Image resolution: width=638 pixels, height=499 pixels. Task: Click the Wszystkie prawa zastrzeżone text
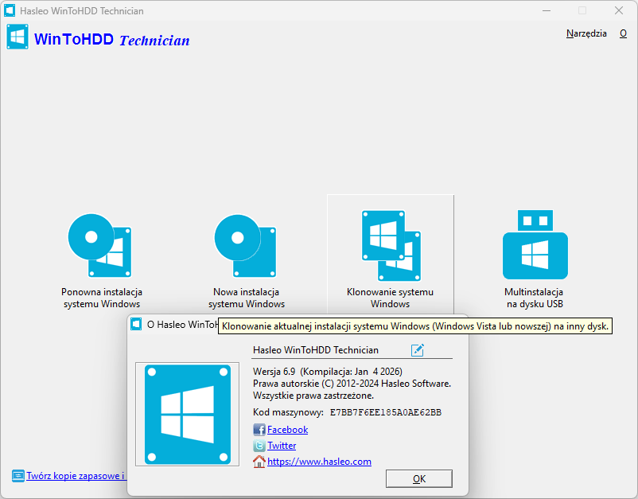(313, 396)
